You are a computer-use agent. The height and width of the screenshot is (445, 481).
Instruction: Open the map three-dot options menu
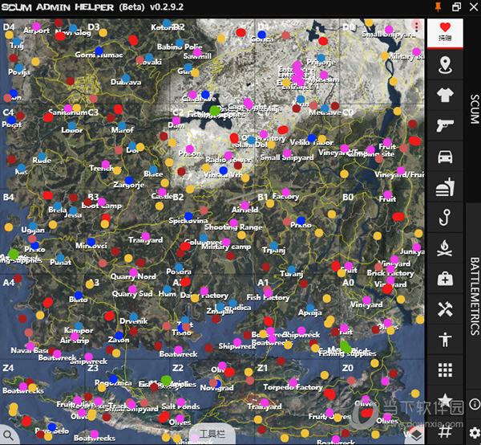[x=416, y=27]
